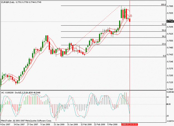Click the 0.7555 price scale value

coord(170,41)
